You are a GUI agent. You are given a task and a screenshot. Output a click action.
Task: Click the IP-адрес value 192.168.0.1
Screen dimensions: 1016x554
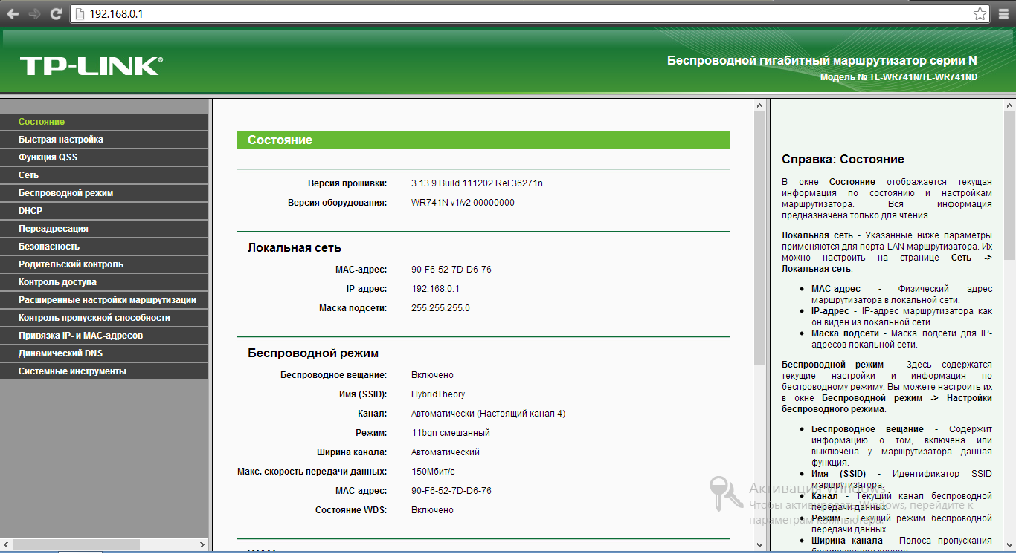(435, 289)
